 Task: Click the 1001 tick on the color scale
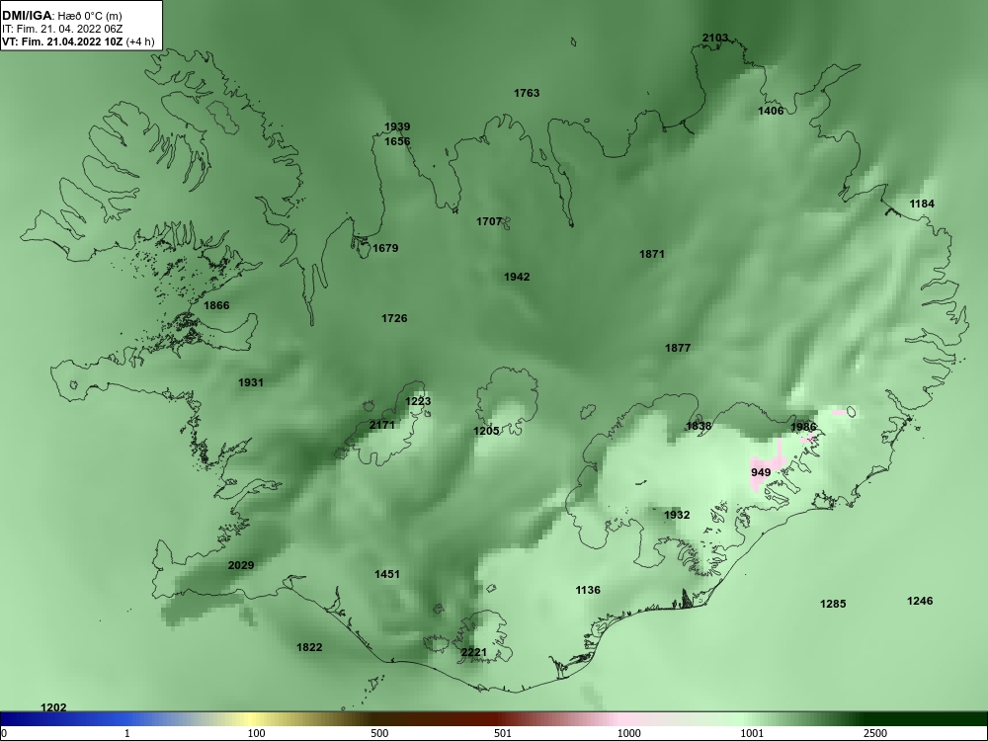point(752,733)
